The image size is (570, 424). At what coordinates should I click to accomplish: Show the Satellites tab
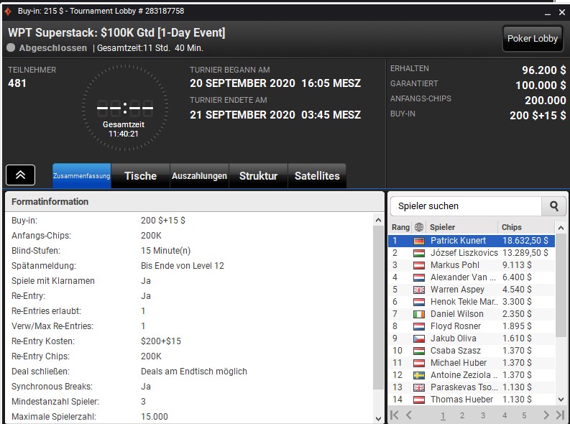coord(317,176)
